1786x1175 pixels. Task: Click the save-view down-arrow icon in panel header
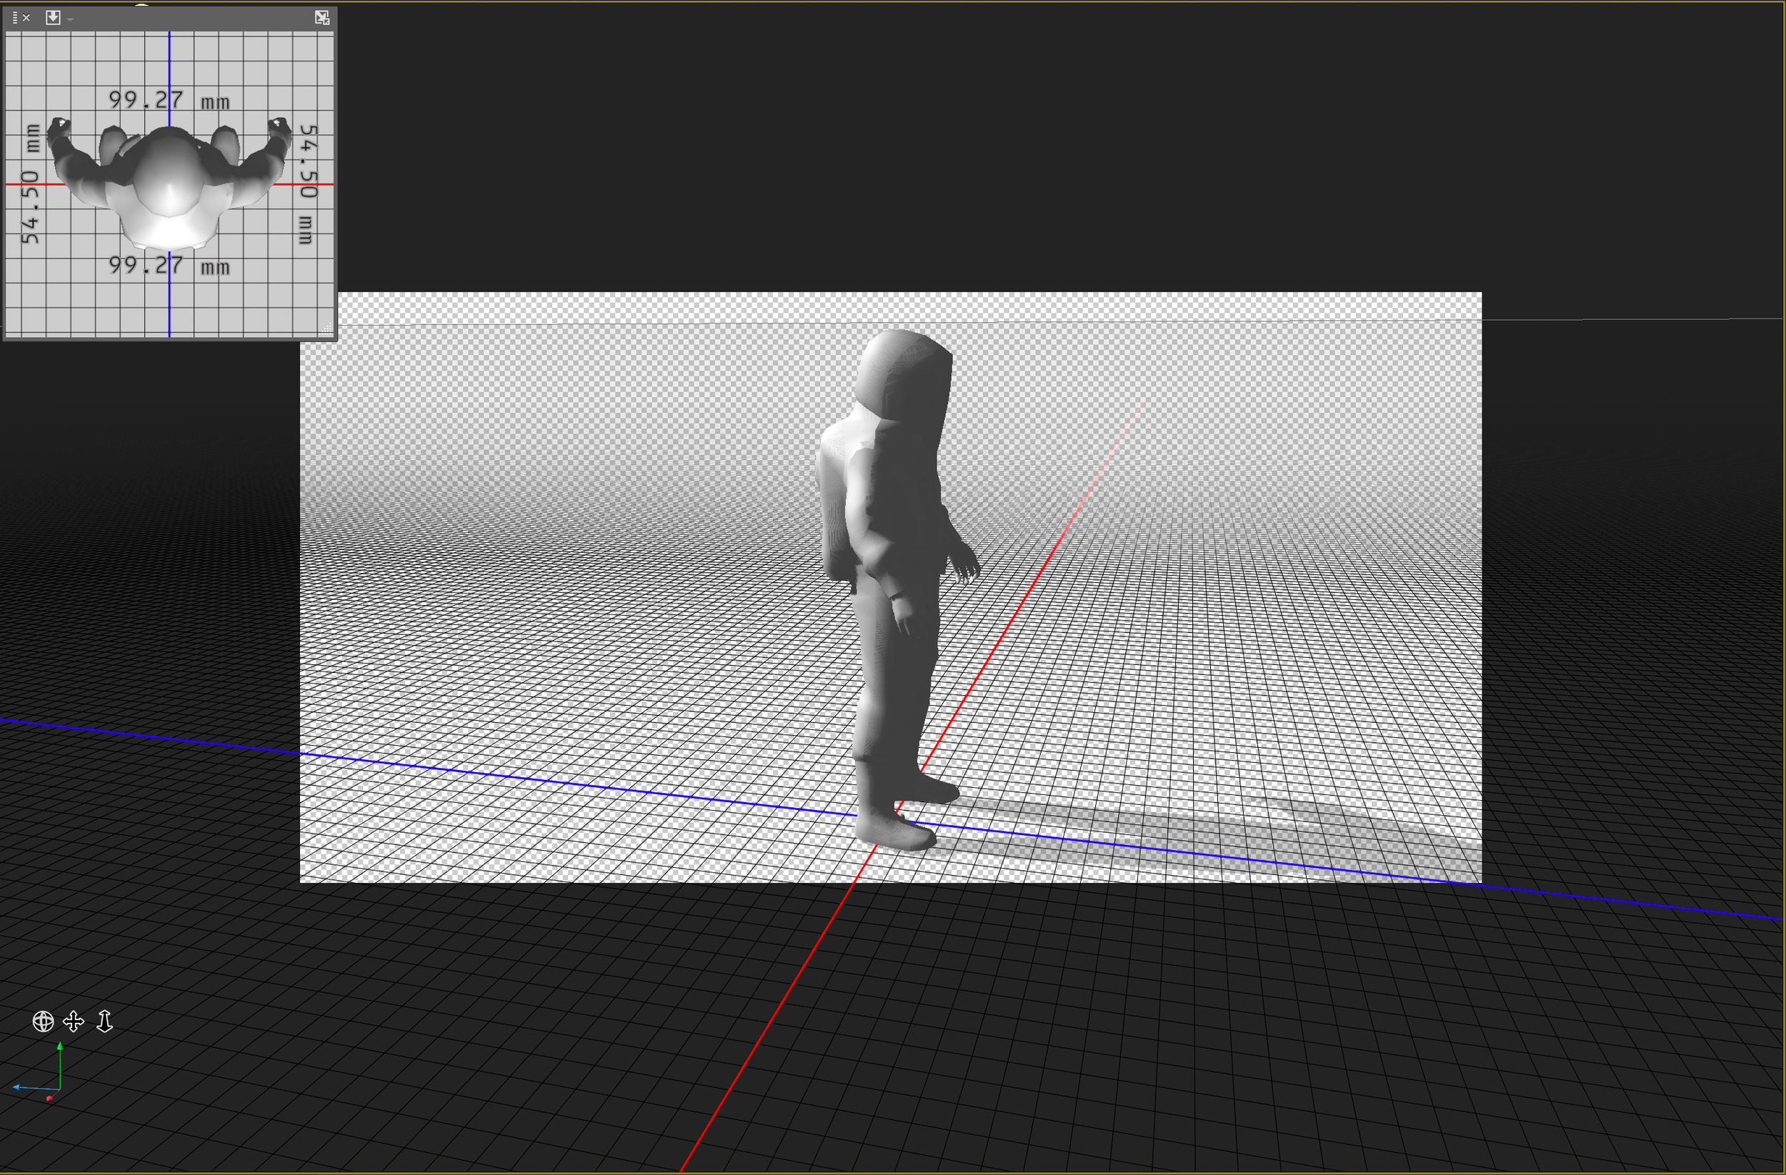53,17
